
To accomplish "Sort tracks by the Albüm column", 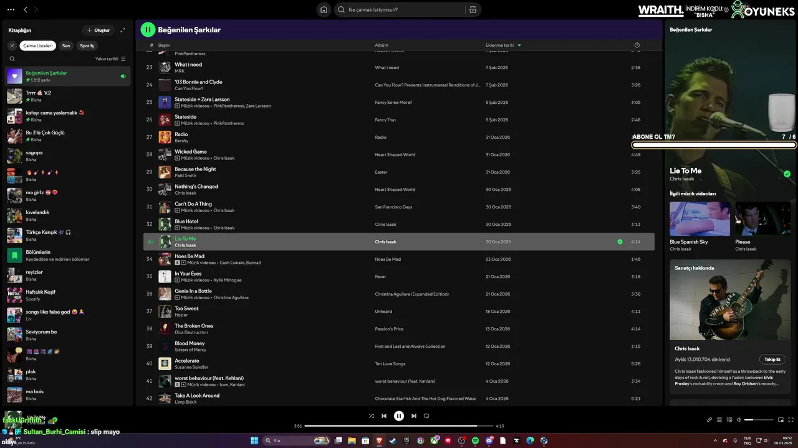I will point(382,45).
